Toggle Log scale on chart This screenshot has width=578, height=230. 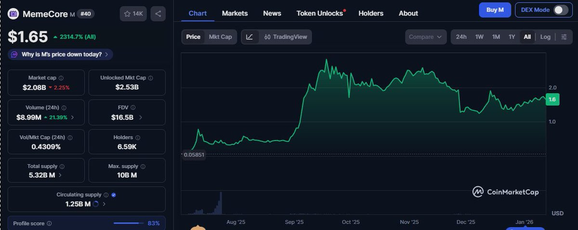(545, 37)
